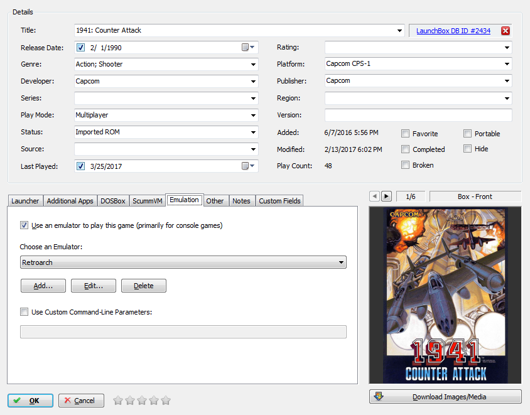The height and width of the screenshot is (415, 530).
Task: Set rating to third star
Action: pyautogui.click(x=142, y=401)
